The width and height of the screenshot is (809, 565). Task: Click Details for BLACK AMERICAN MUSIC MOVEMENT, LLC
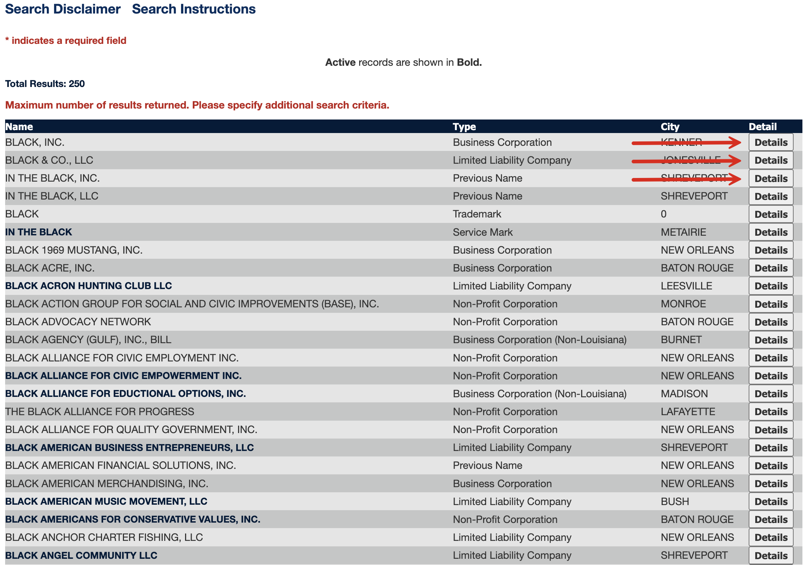(x=771, y=501)
